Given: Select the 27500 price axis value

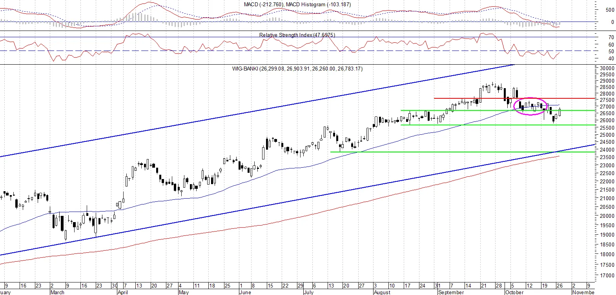Looking at the screenshot, I should point(607,100).
